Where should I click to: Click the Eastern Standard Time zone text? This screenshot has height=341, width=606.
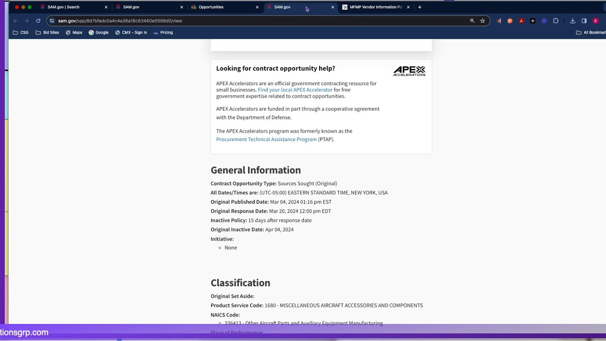pos(323,193)
